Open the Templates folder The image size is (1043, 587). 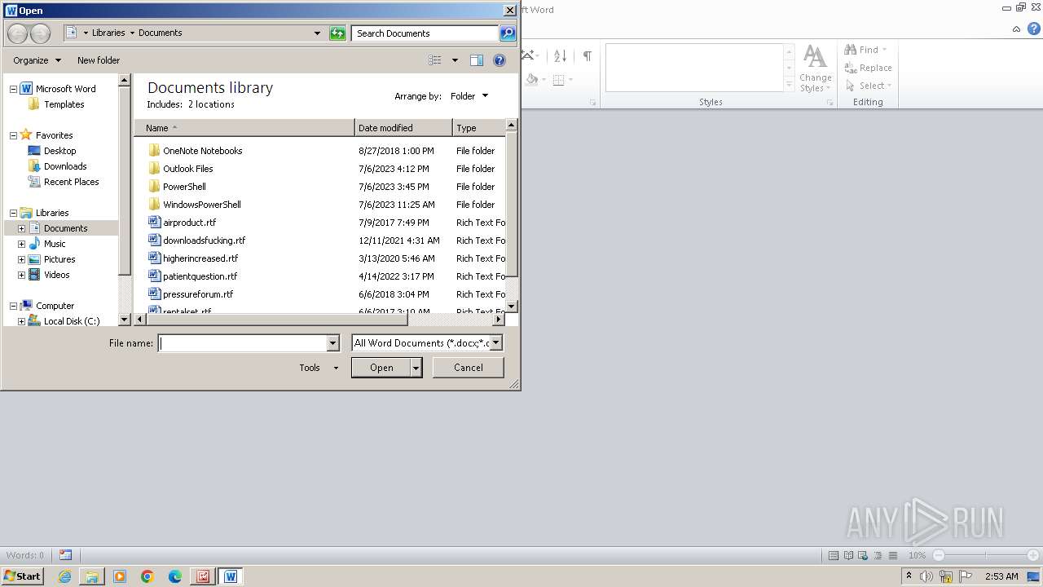pos(64,104)
